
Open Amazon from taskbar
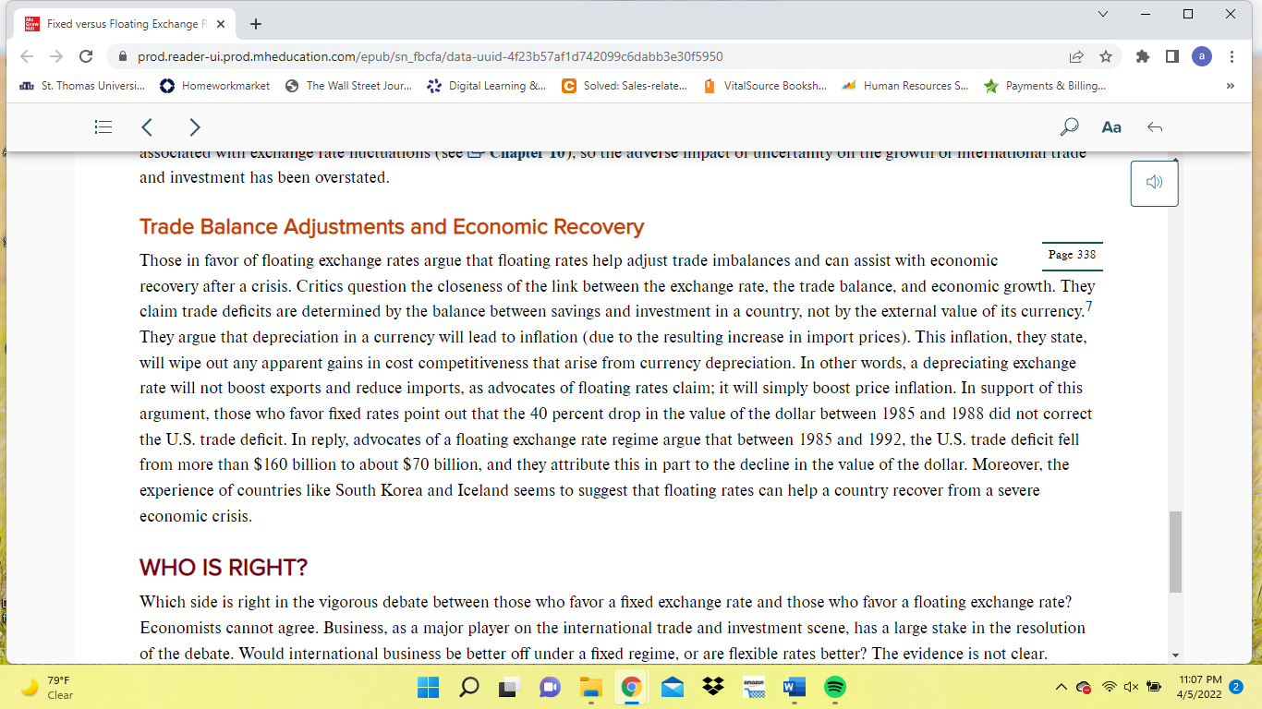(753, 687)
